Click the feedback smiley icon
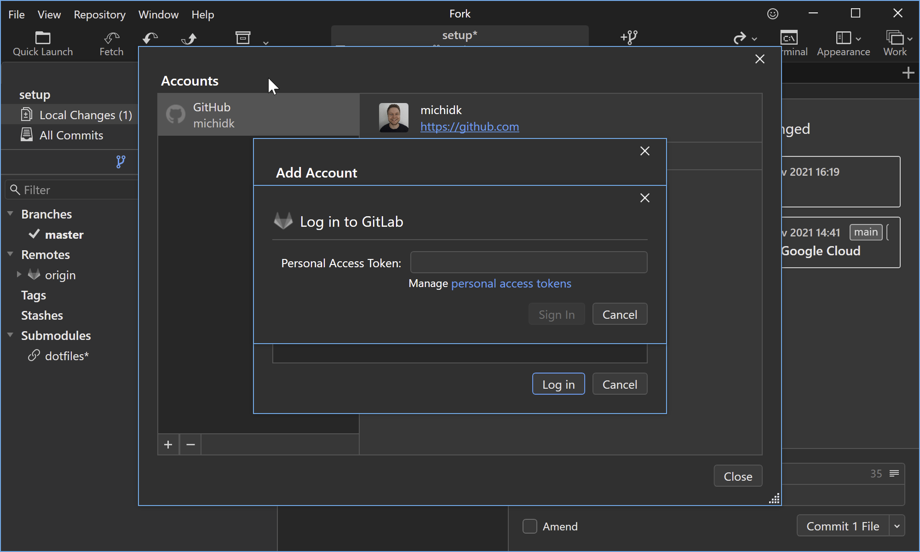Viewport: 920px width, 552px height. [773, 14]
